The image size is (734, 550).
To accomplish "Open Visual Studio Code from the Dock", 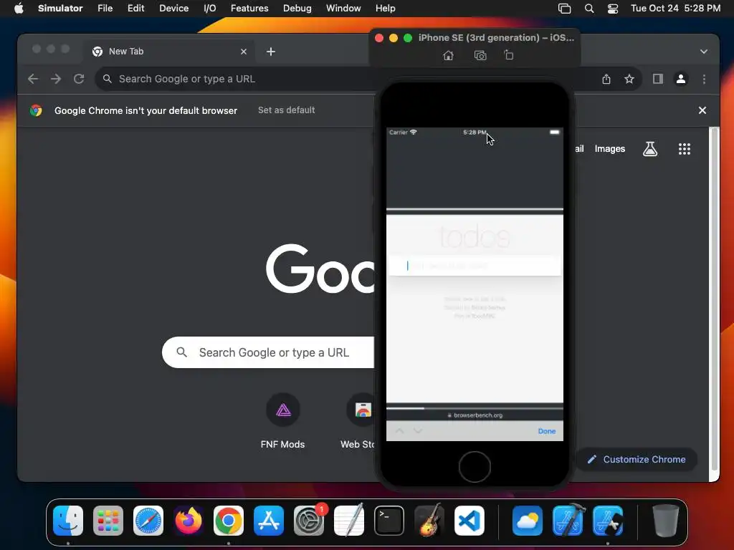I will pyautogui.click(x=469, y=521).
